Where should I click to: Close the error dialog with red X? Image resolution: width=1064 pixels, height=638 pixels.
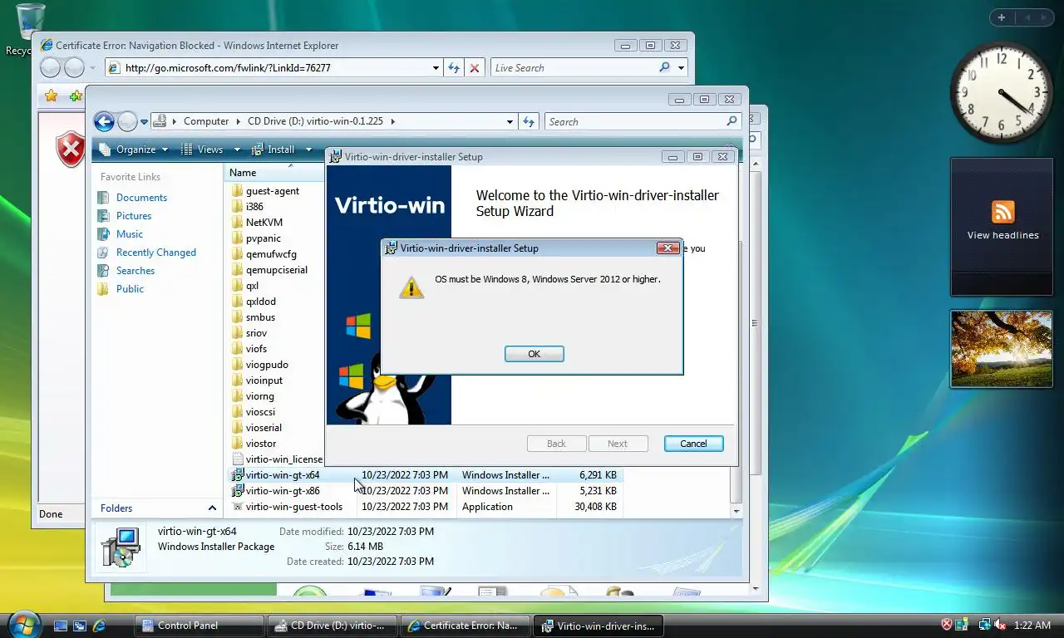click(x=667, y=248)
